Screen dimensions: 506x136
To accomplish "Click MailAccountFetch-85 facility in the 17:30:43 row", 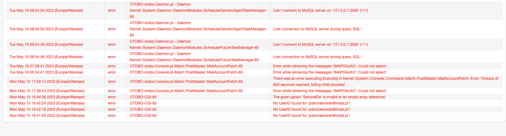I will pyautogui.click(x=186, y=91).
